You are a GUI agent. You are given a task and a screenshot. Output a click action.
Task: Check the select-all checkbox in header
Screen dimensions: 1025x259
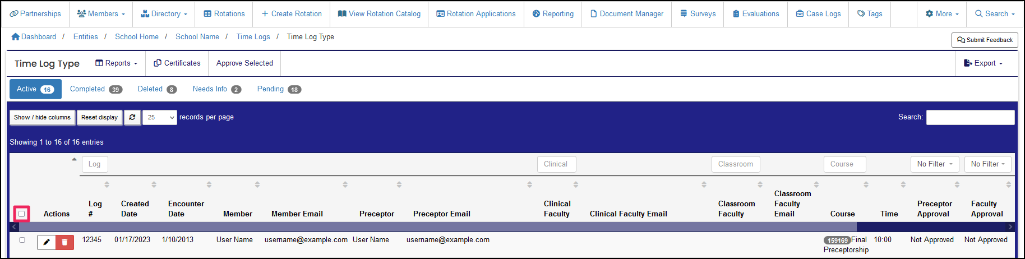pyautogui.click(x=22, y=214)
